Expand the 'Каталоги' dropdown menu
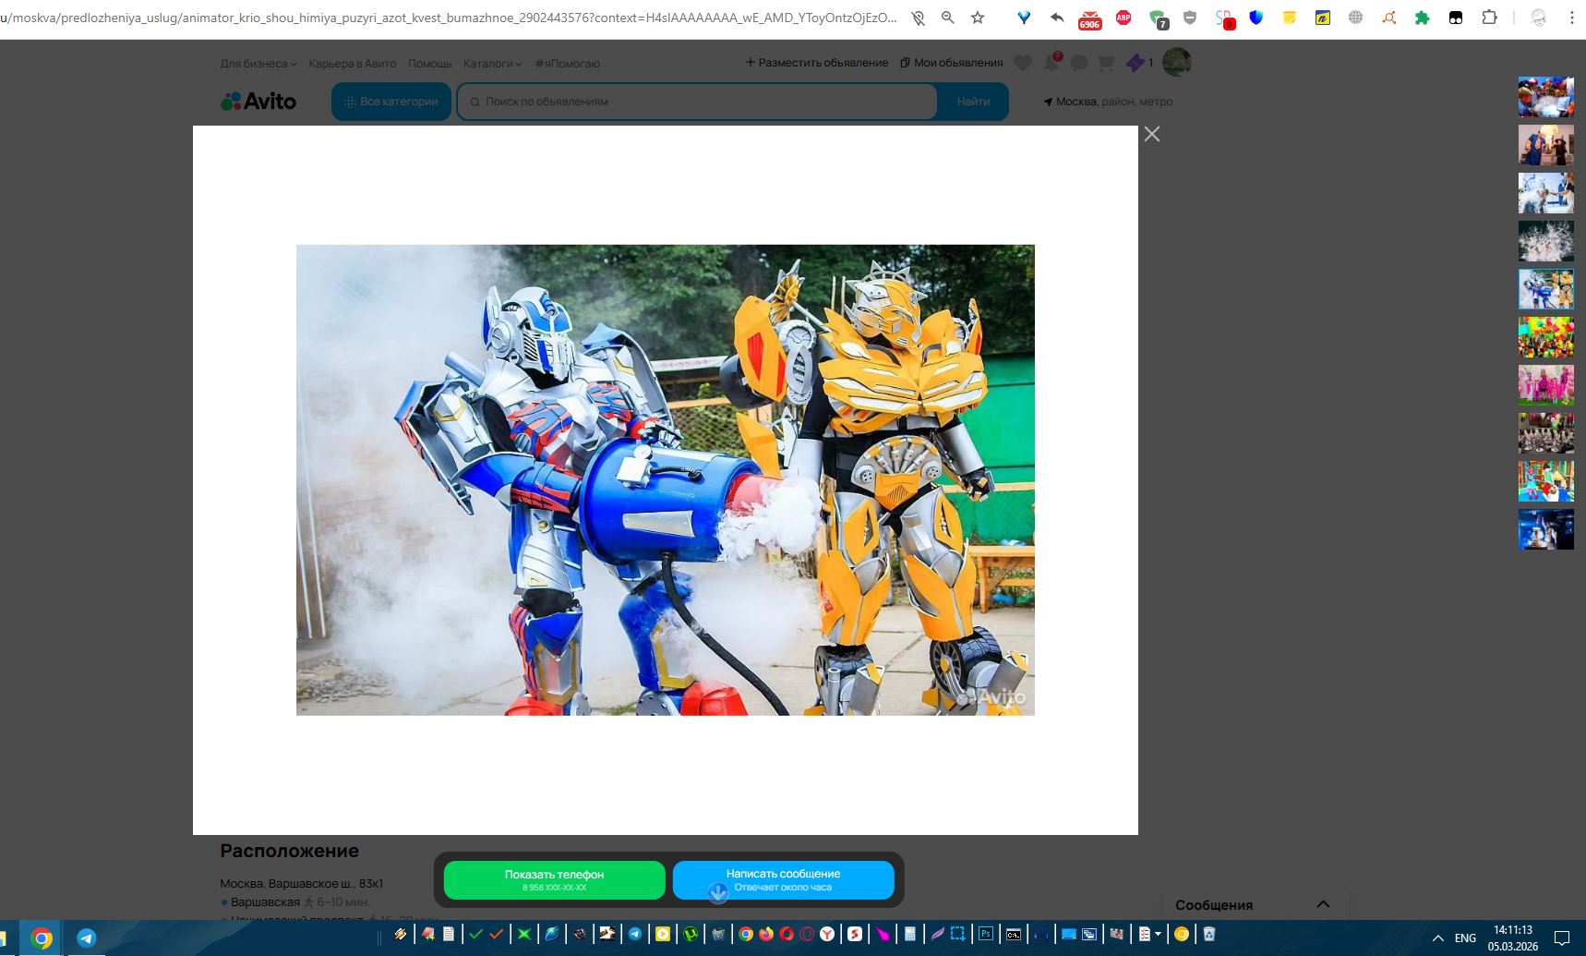The height and width of the screenshot is (956, 1586). tap(492, 64)
